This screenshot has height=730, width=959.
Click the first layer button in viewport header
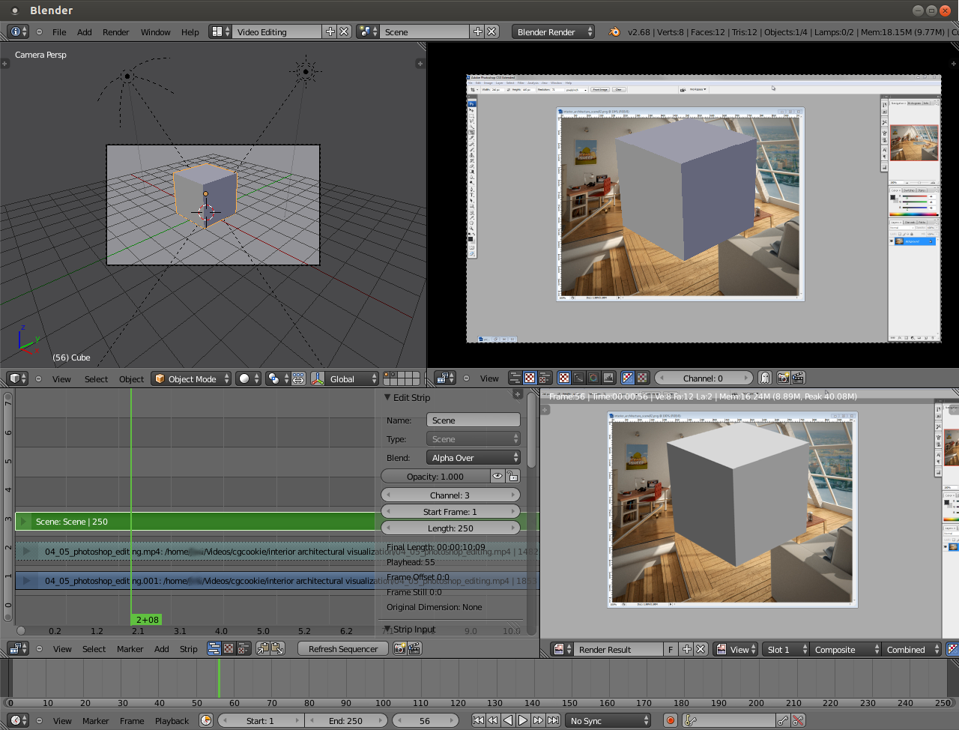387,375
